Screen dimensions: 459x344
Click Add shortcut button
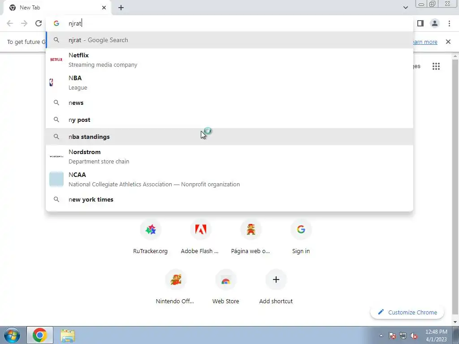[276, 287]
